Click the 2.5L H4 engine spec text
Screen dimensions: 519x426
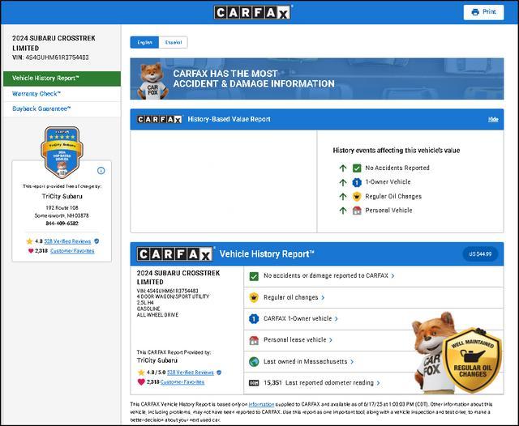144,303
